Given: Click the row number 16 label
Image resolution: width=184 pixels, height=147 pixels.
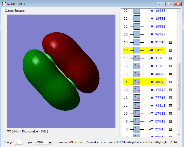Looking at the screenshot, I should click(126, 66).
